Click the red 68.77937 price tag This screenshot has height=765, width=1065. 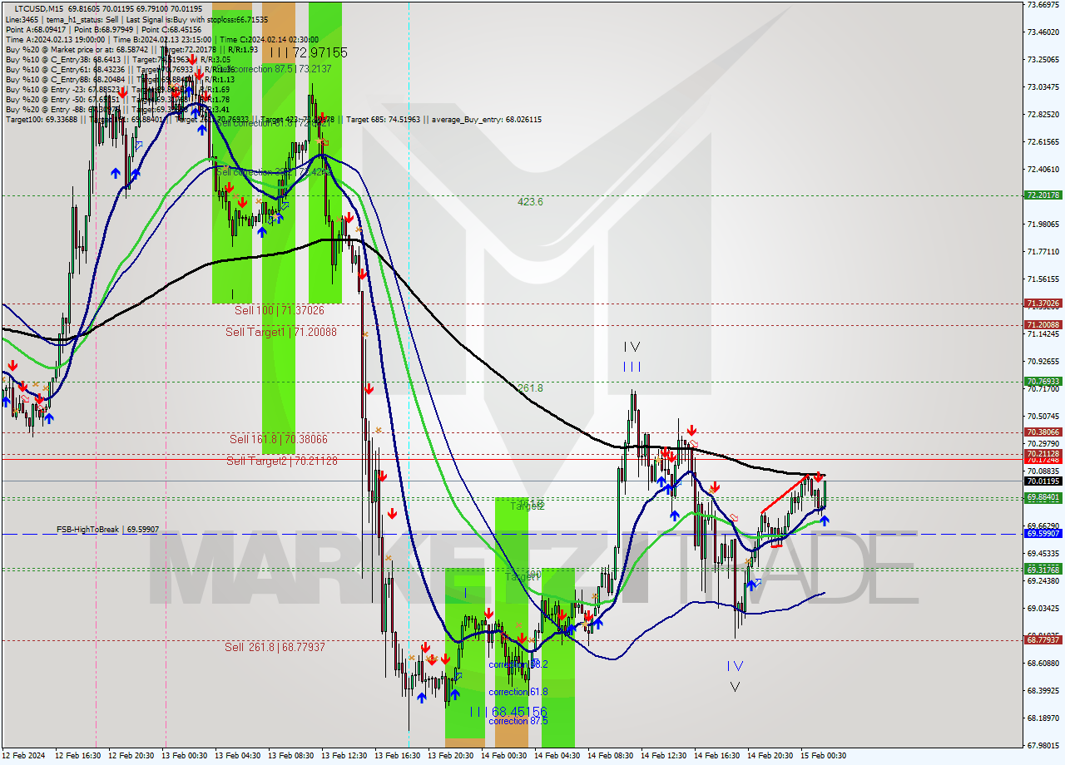click(x=1043, y=640)
